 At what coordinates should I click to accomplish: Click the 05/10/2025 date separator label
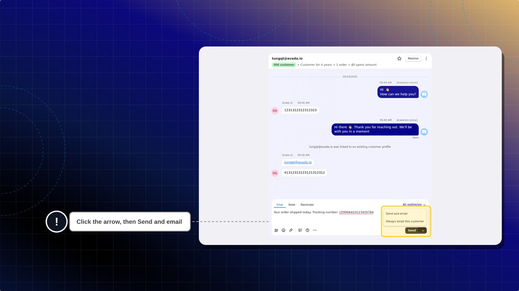tap(350, 77)
